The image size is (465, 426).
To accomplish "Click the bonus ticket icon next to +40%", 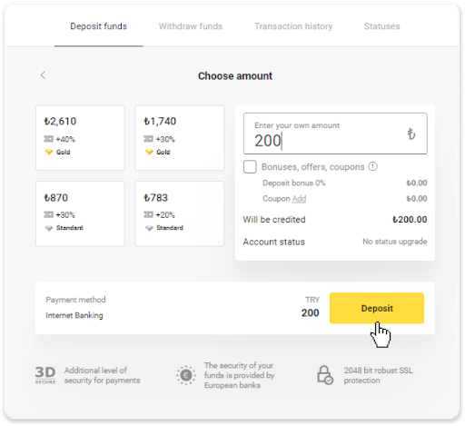I will pos(48,139).
